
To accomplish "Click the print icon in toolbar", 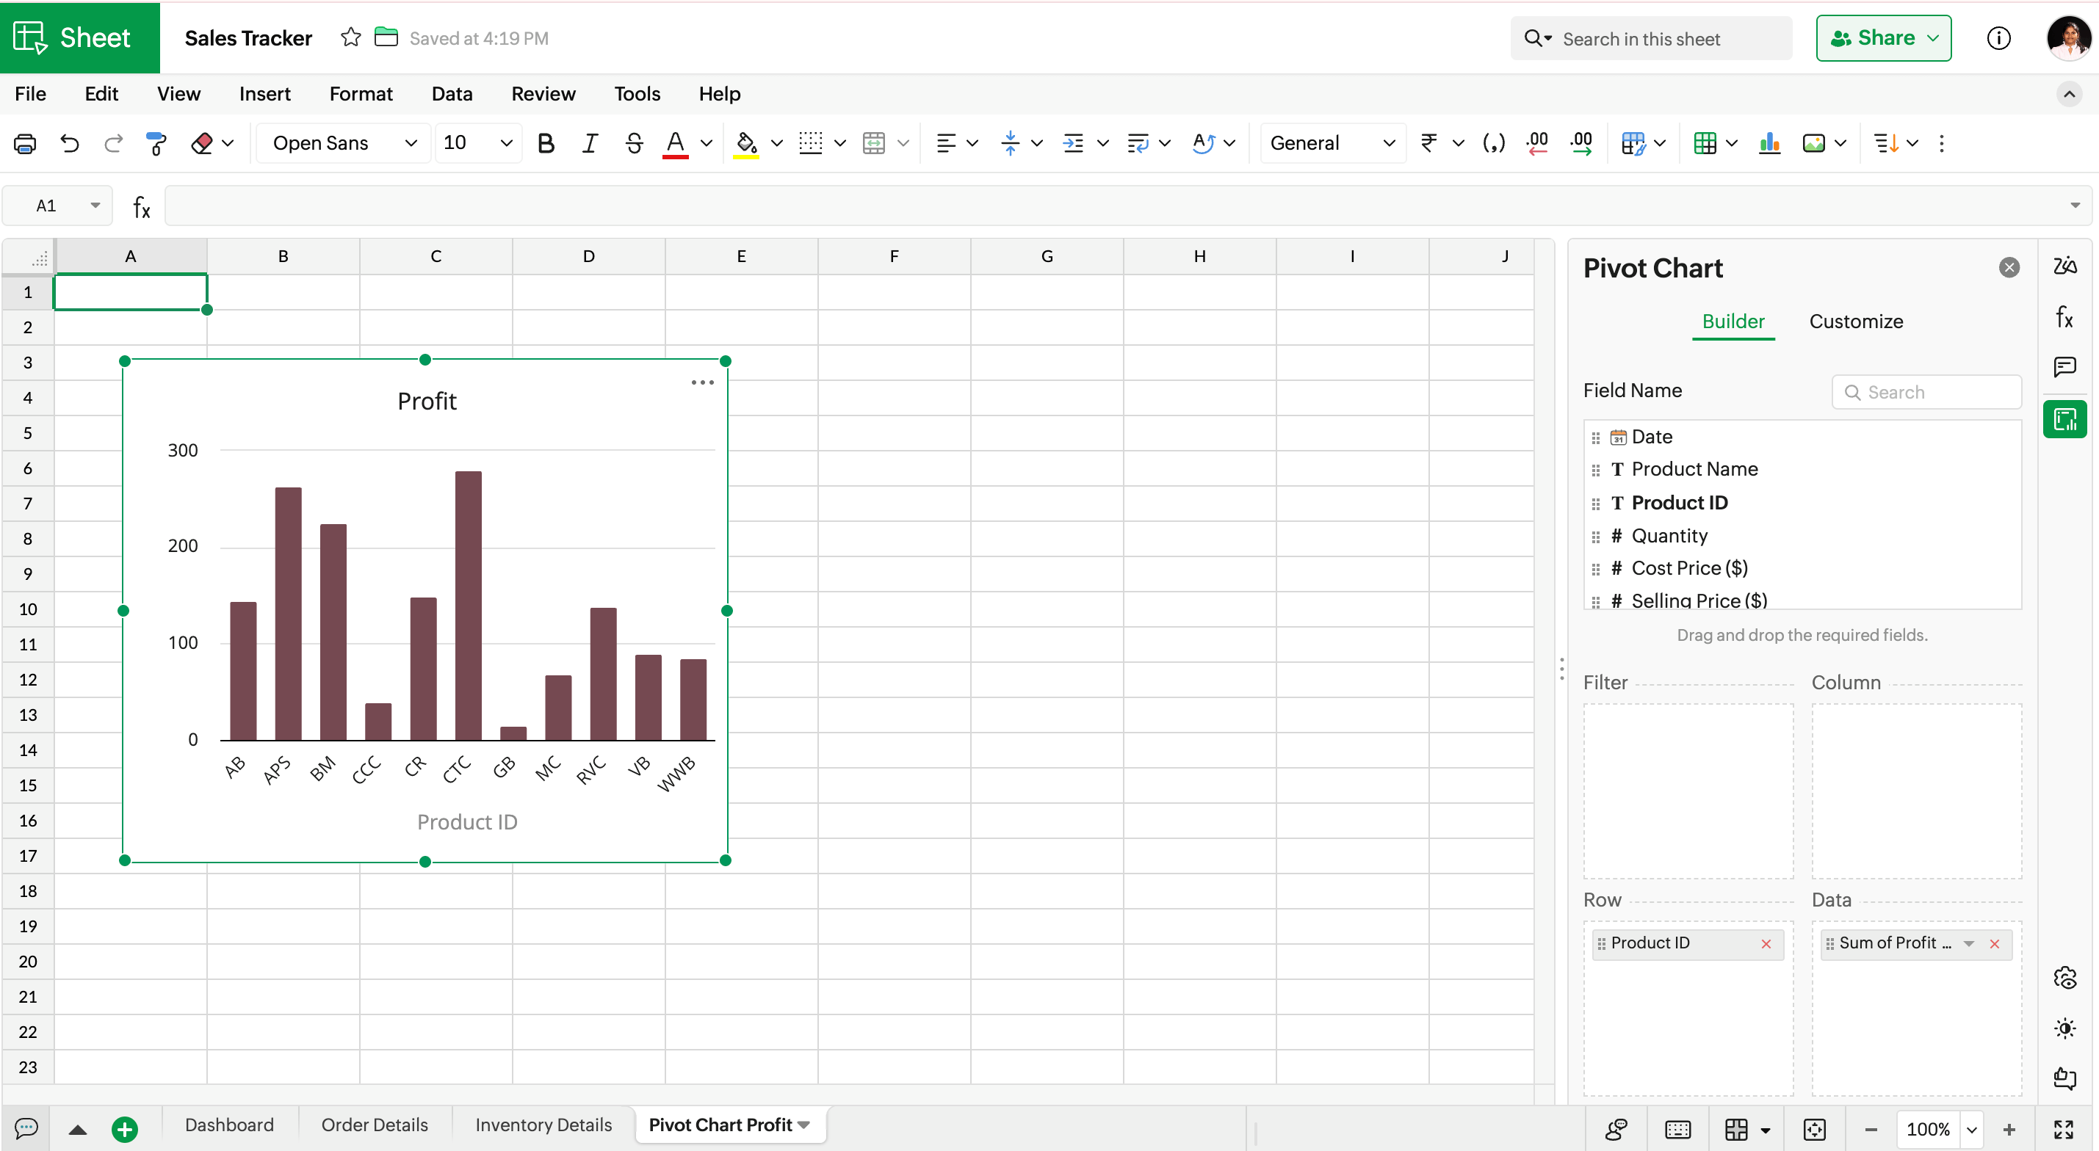I will (25, 143).
